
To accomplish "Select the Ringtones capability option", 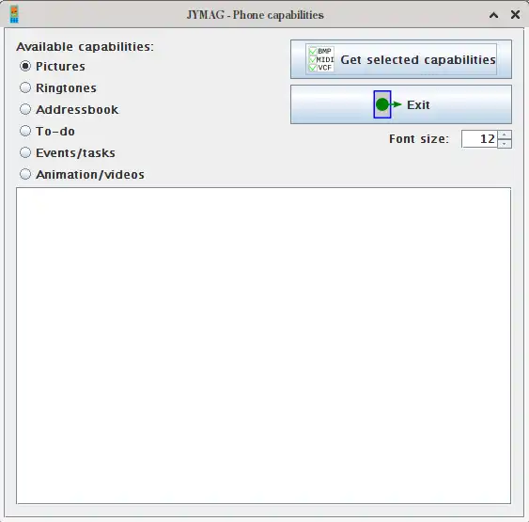I will click(57, 87).
